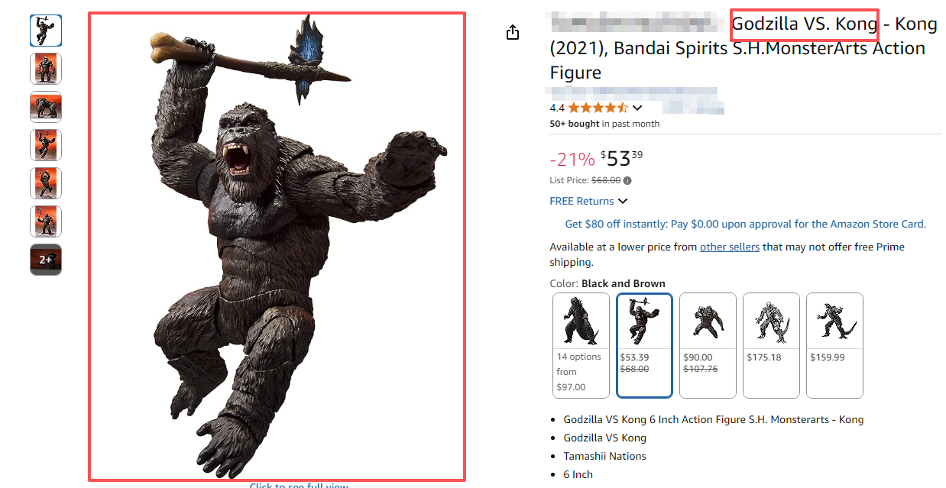Open the third thumbnail with Kong crouching
The height and width of the screenshot is (488, 946).
[46, 107]
